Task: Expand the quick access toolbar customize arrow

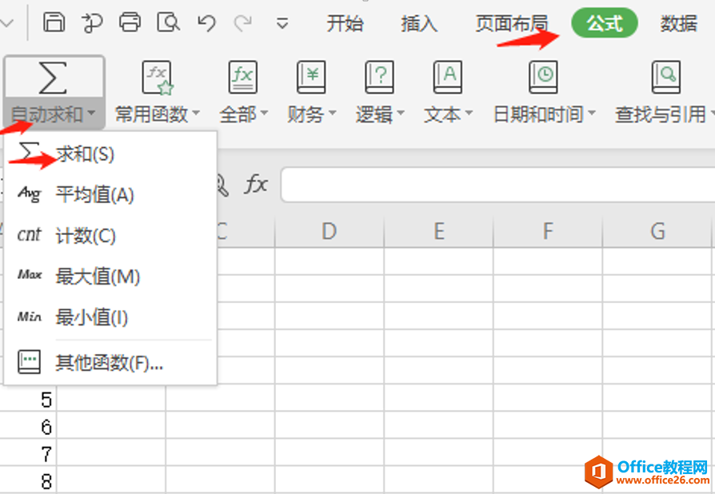Action: click(282, 23)
